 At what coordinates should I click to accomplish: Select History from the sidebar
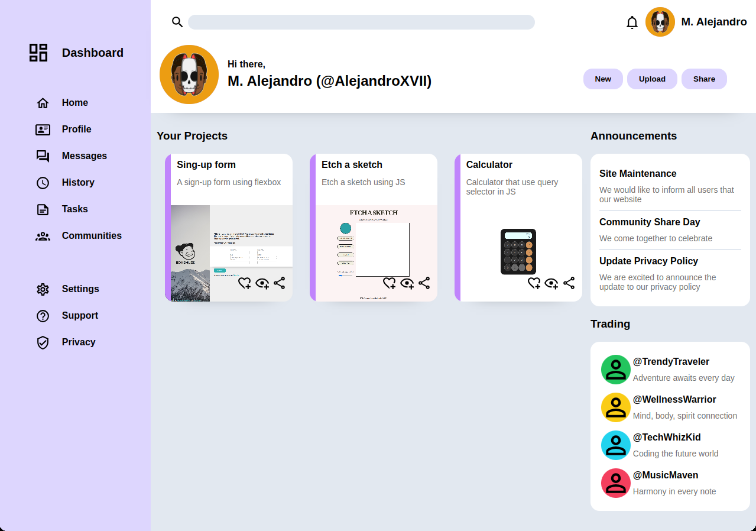pos(77,183)
